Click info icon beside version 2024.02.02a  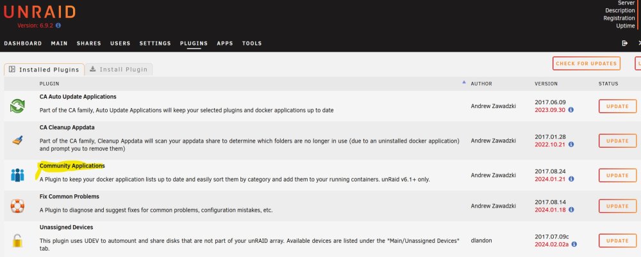(574, 244)
